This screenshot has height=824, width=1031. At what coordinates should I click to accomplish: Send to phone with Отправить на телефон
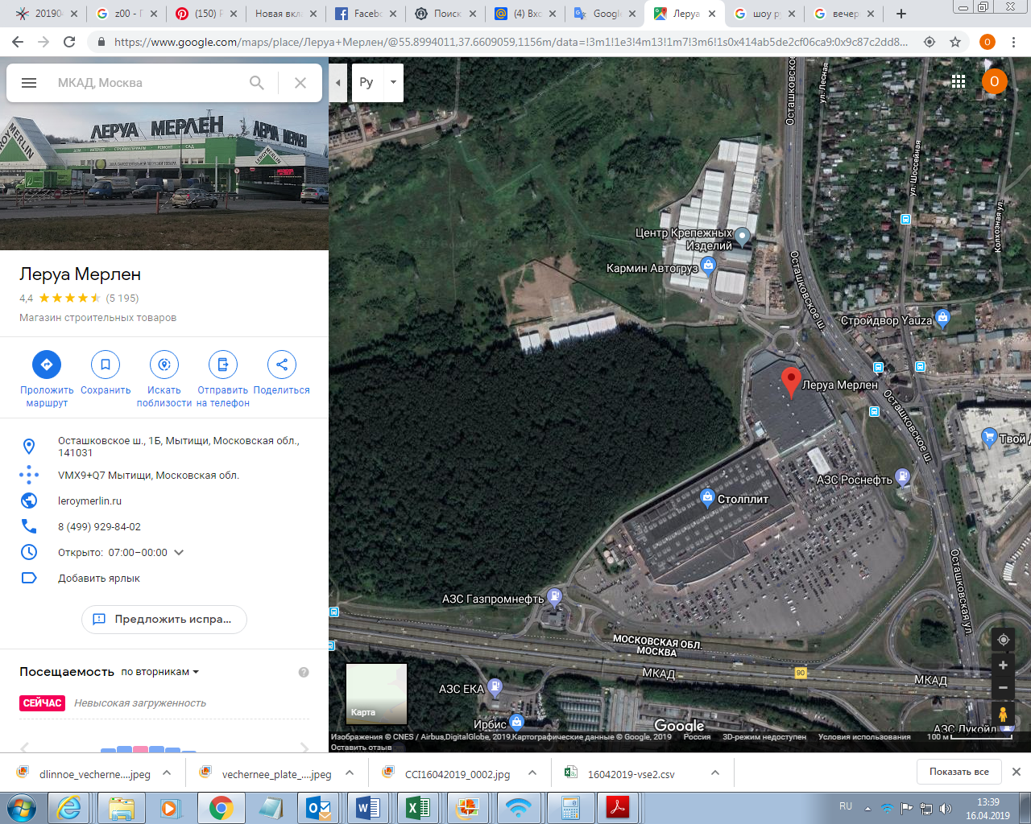pos(223,365)
